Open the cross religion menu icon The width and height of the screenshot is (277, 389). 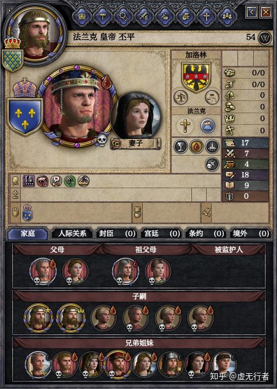[x=207, y=16]
